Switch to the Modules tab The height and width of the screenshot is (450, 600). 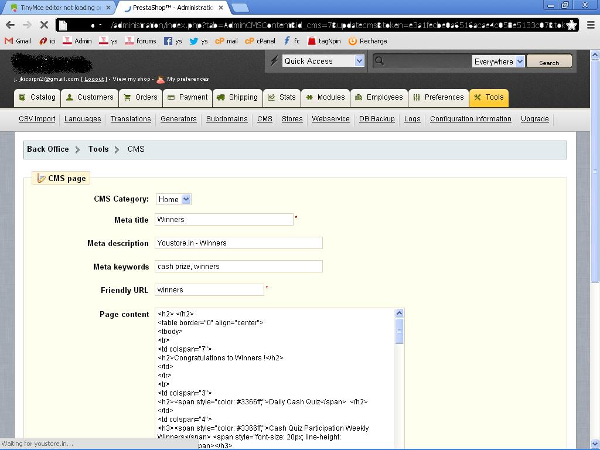point(325,97)
